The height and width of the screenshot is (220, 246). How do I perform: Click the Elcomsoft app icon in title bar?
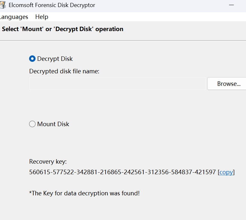pos(3,5)
